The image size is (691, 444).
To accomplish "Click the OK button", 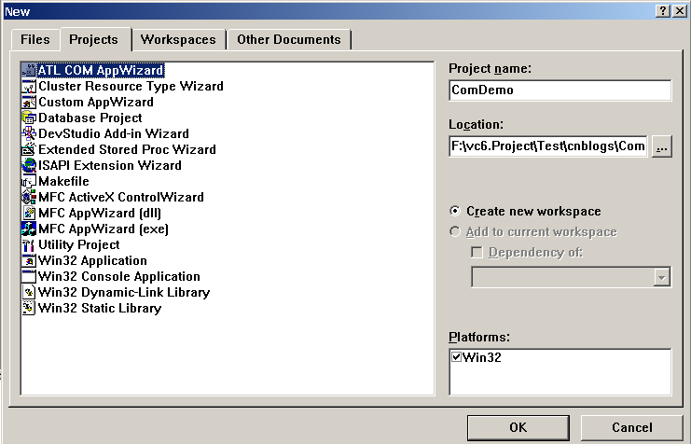I will tap(518, 428).
